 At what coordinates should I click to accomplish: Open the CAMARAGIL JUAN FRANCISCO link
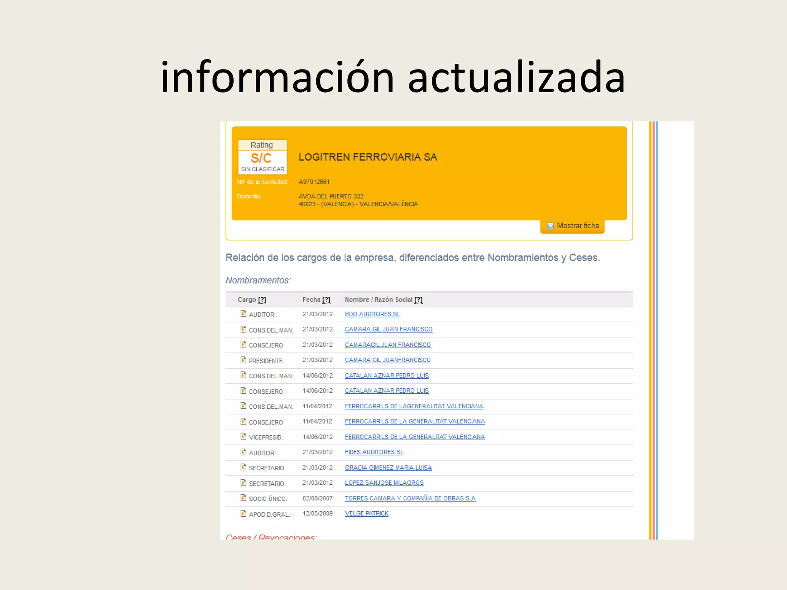point(388,345)
